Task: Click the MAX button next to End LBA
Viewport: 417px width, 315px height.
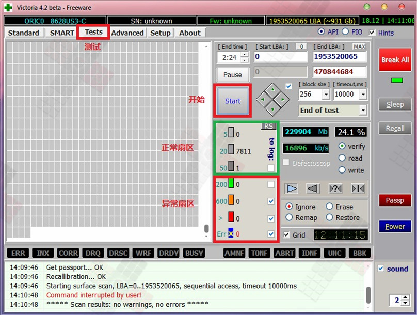Action: coord(359,46)
